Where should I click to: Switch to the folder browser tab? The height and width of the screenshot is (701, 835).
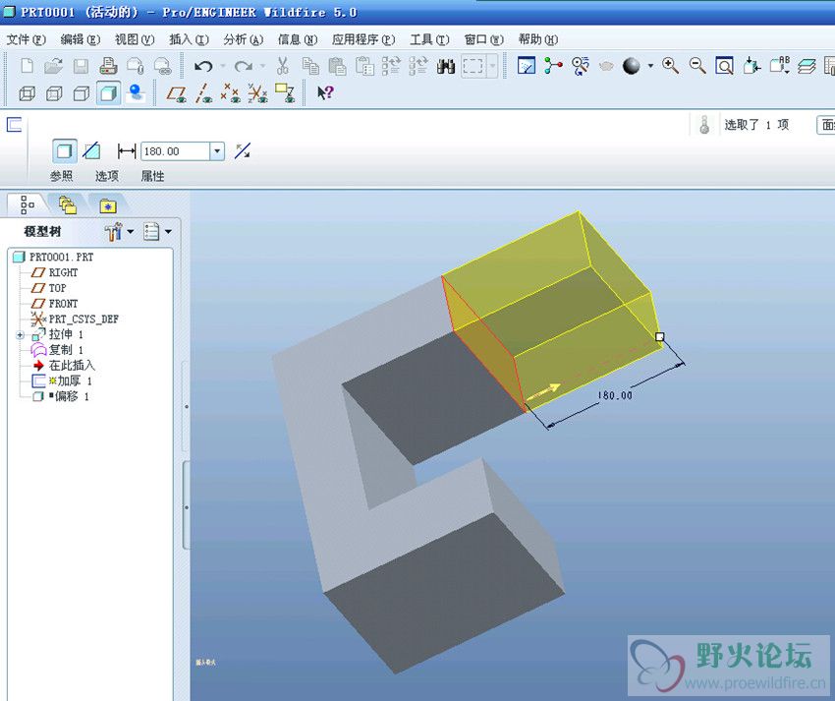pyautogui.click(x=68, y=204)
